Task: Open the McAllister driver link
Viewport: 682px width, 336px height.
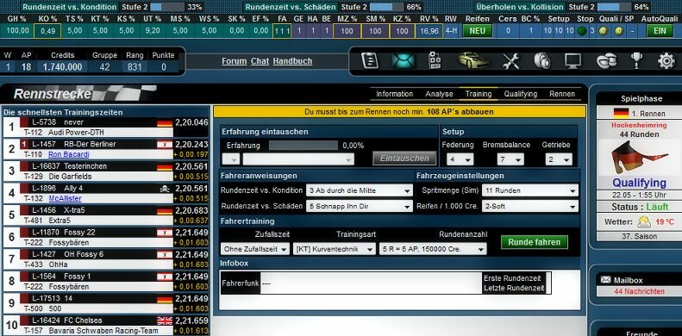Action: [x=65, y=199]
